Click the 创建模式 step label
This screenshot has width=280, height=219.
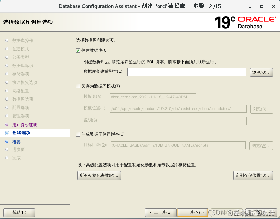tap(20, 49)
